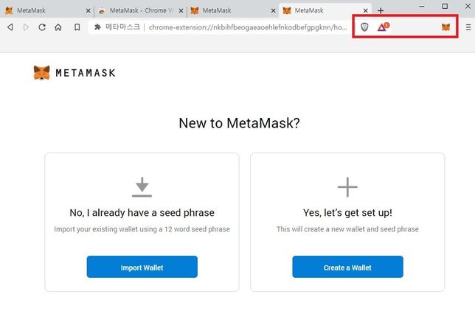Reload the current page
Viewport: 475px width, 311px height.
tap(42, 27)
